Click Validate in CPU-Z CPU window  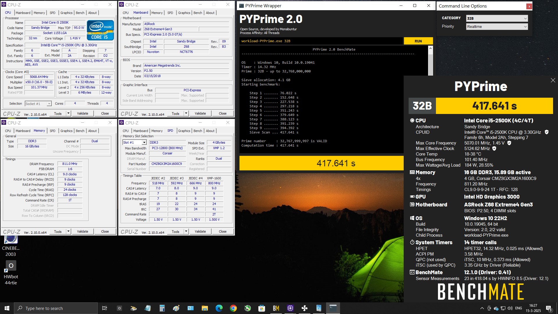pyautogui.click(x=83, y=113)
